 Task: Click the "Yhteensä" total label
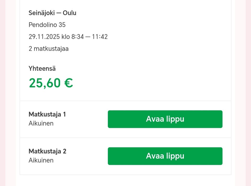(x=42, y=69)
